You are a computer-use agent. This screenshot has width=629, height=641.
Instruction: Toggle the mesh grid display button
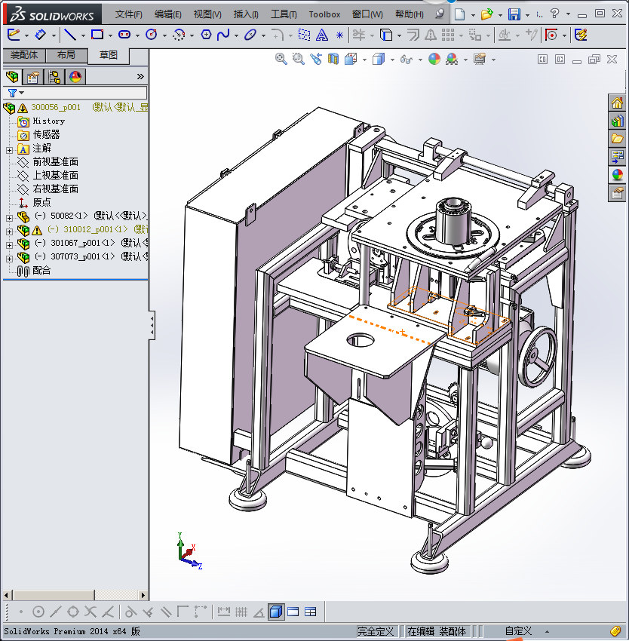241,612
